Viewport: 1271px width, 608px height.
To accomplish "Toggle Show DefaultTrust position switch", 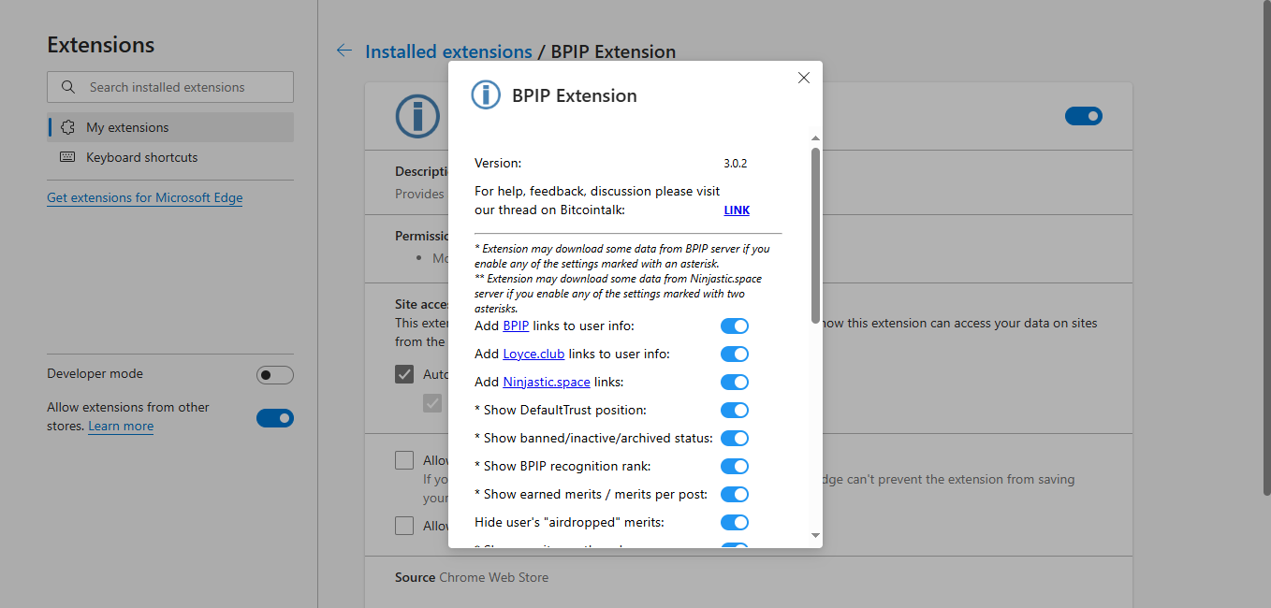I will (x=735, y=410).
